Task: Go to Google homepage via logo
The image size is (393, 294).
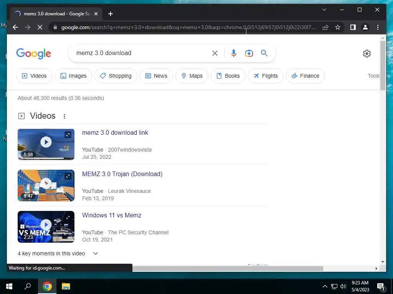Action: [34, 54]
